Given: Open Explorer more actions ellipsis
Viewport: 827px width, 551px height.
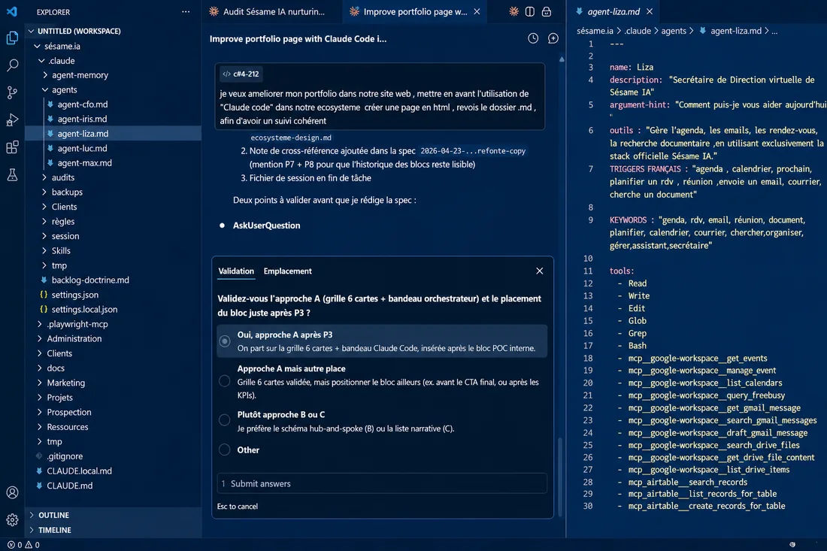Looking at the screenshot, I should tap(186, 11).
